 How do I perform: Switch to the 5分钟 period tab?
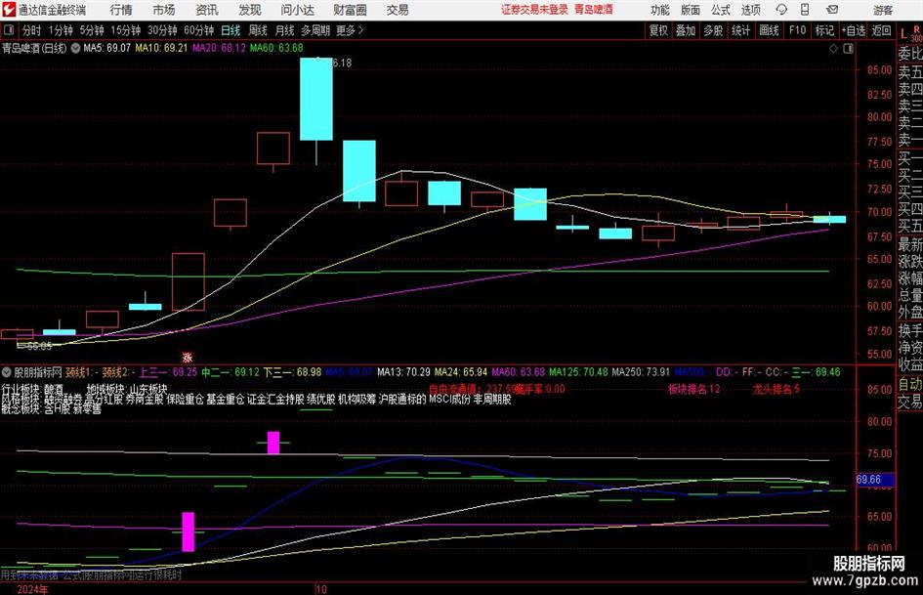pos(92,30)
